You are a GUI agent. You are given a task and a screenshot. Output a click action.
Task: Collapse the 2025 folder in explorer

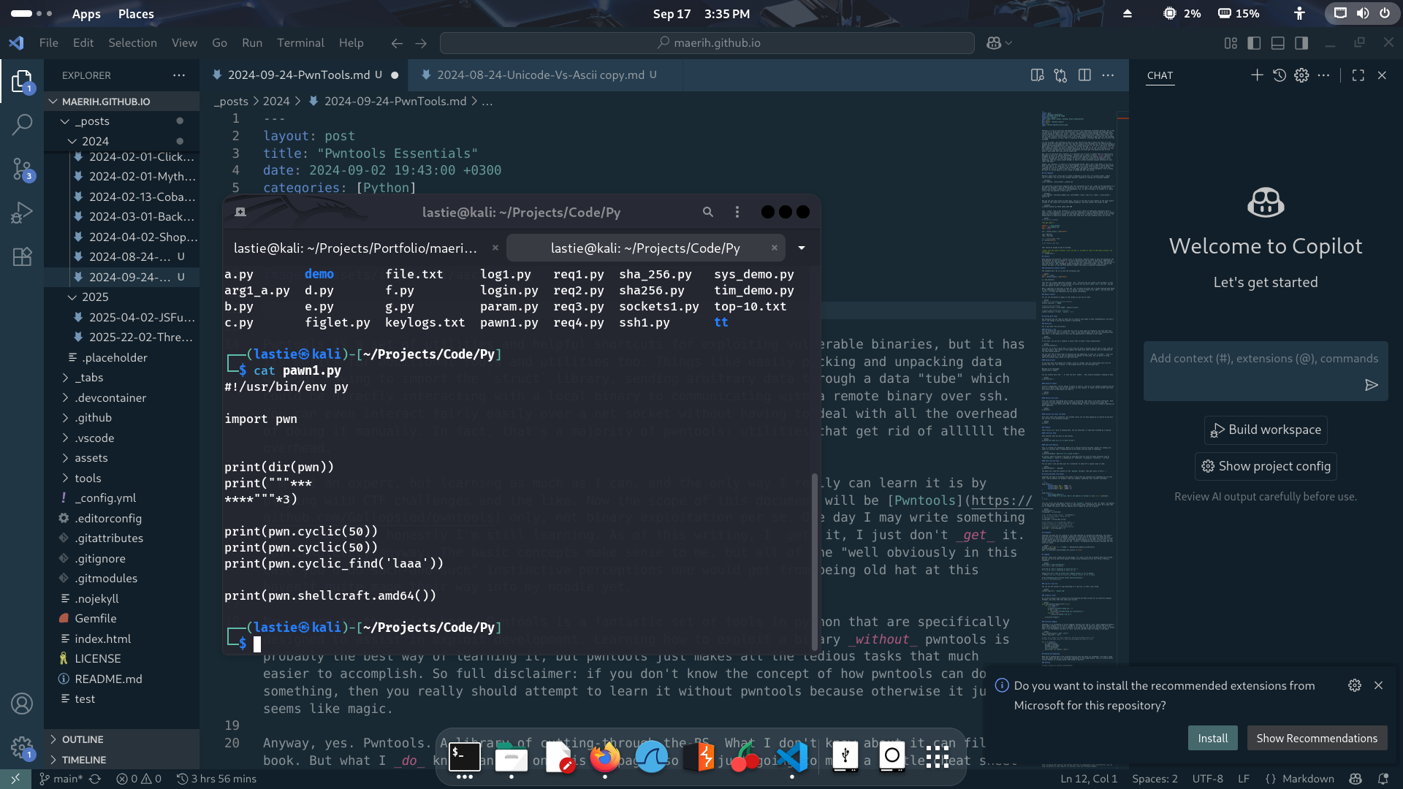coord(94,297)
